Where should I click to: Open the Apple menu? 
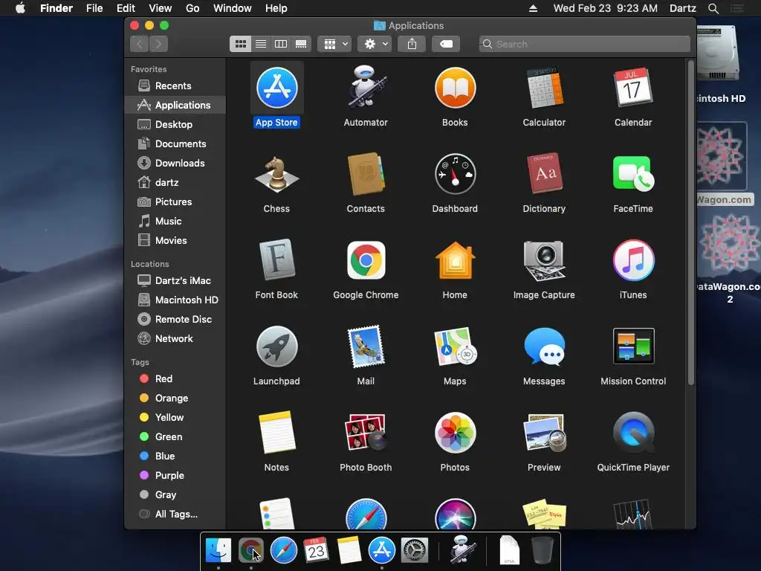coord(20,8)
